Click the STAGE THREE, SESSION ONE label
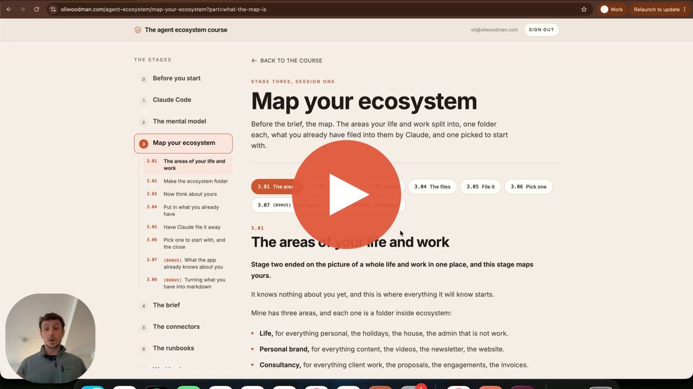The image size is (693, 389). pos(293,82)
